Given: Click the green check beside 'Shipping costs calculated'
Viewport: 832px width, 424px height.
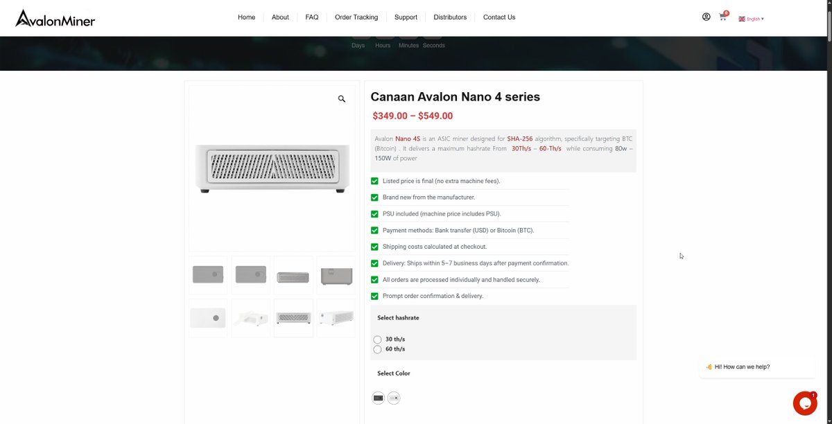Looking at the screenshot, I should tap(375, 247).
